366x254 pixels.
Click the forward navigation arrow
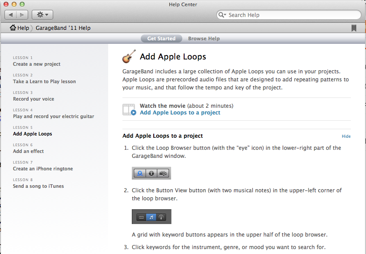[22, 15]
